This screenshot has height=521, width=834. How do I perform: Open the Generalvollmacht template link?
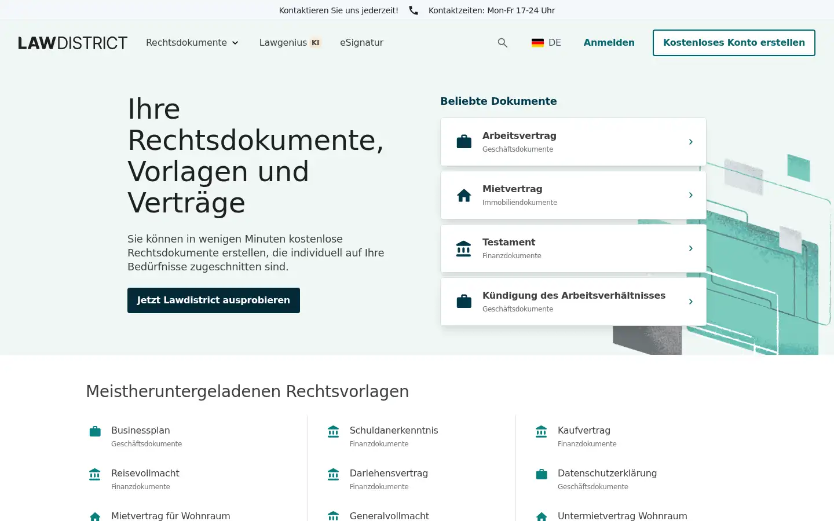coord(389,516)
